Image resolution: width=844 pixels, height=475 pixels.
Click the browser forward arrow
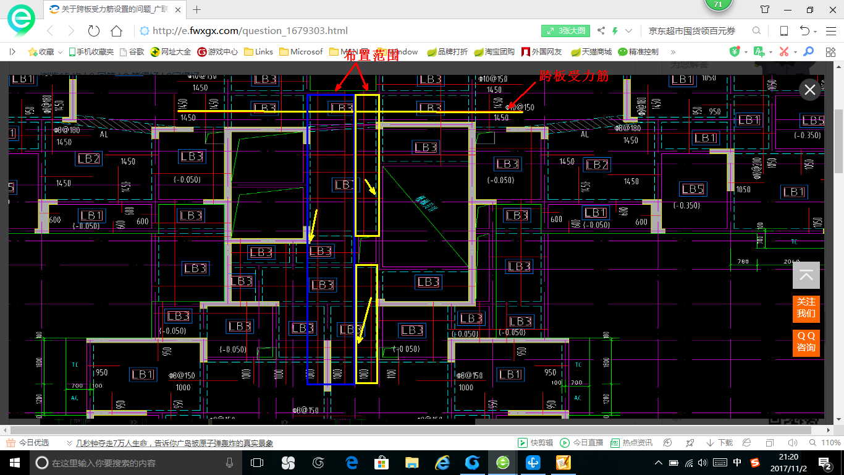click(71, 31)
